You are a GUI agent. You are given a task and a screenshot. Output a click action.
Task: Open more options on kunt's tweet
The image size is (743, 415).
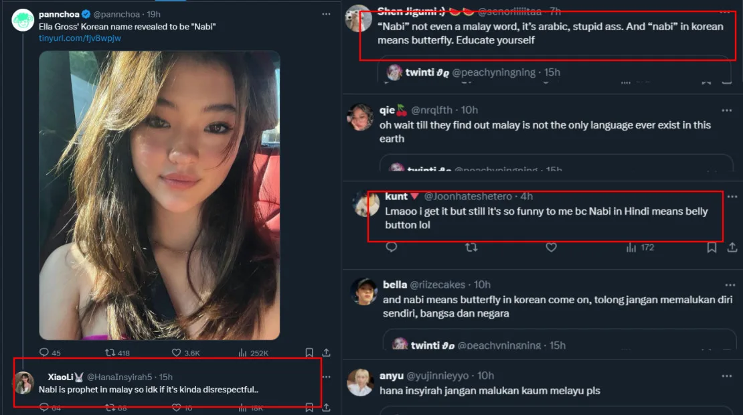point(726,196)
